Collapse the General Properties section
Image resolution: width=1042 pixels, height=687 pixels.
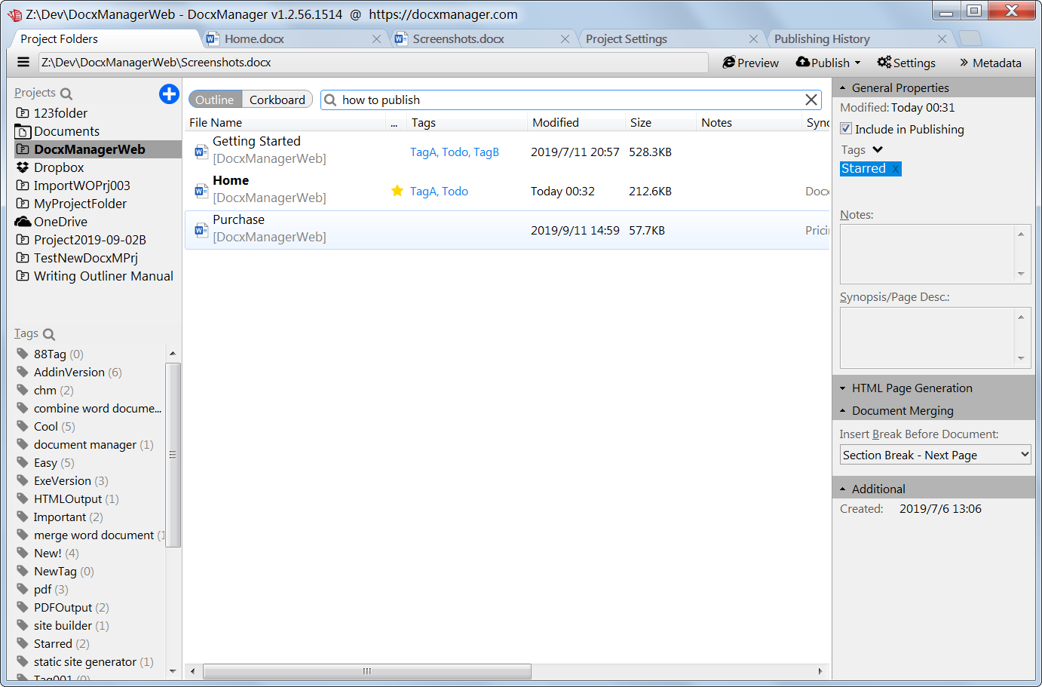point(843,87)
